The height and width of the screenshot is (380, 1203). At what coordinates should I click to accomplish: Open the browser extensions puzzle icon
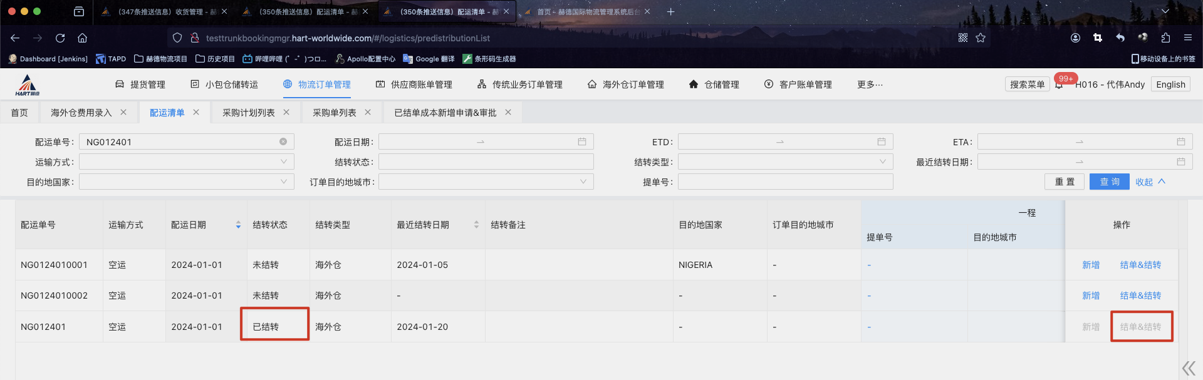click(x=1165, y=38)
